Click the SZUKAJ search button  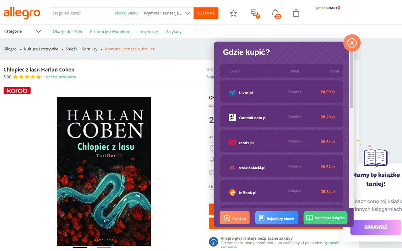click(206, 13)
